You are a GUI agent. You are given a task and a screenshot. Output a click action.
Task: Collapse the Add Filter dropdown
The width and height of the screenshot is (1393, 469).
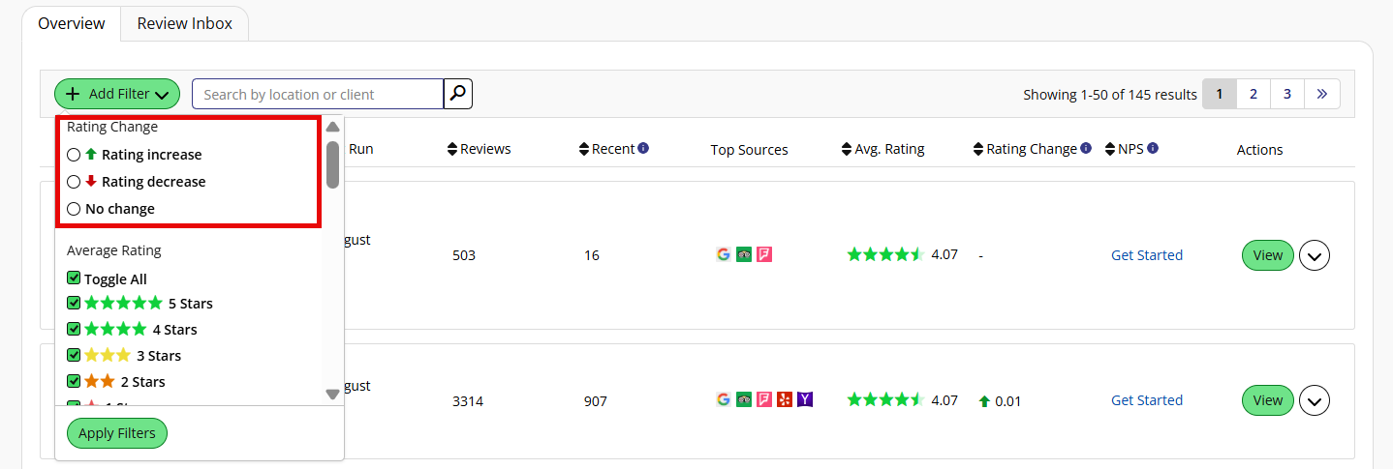coord(117,94)
